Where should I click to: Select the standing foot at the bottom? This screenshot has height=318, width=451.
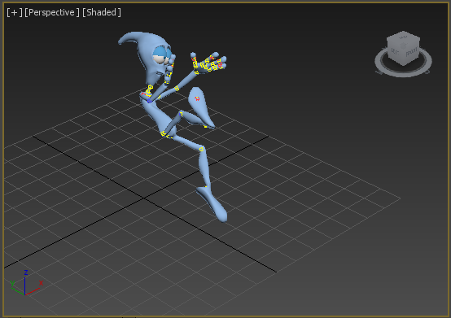(212, 204)
